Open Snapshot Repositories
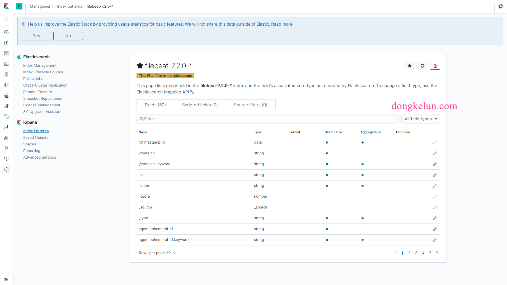Screen dimensions: 507x285 tap(43, 98)
